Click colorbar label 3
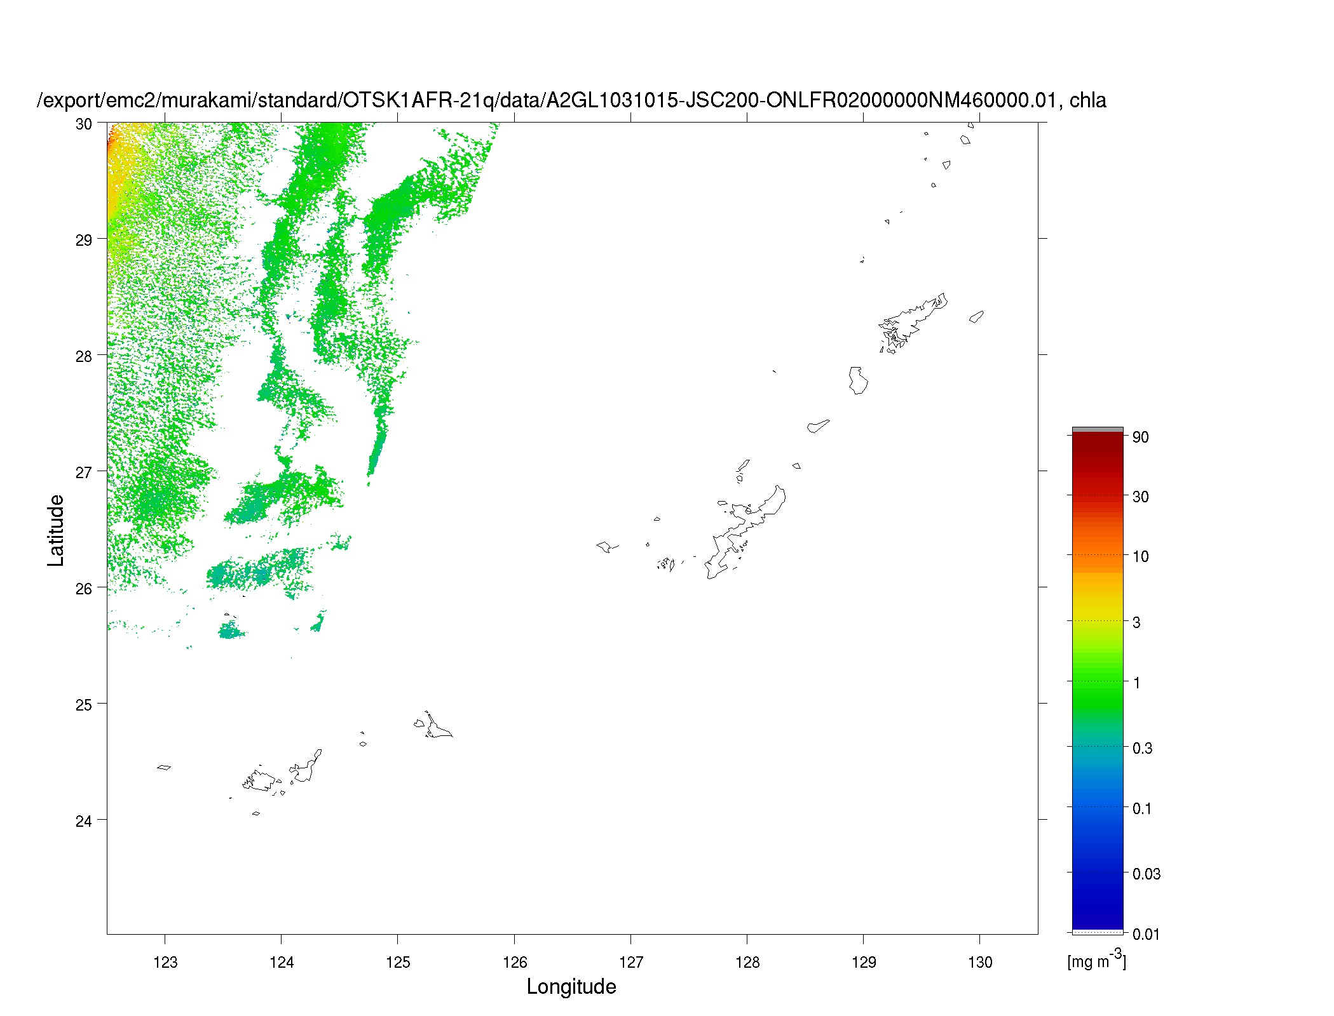Viewport: 1334px width, 1016px height. (x=1136, y=622)
